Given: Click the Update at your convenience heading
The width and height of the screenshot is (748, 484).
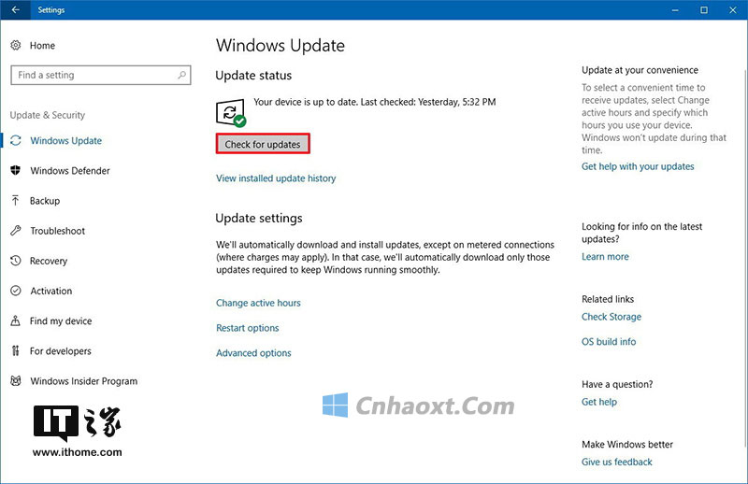Looking at the screenshot, I should pos(640,70).
